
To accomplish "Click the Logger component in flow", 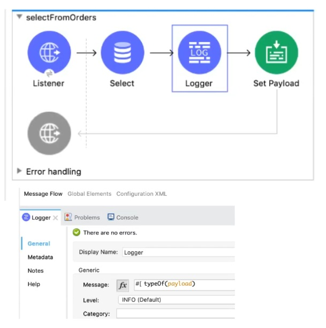I will click(x=199, y=52).
